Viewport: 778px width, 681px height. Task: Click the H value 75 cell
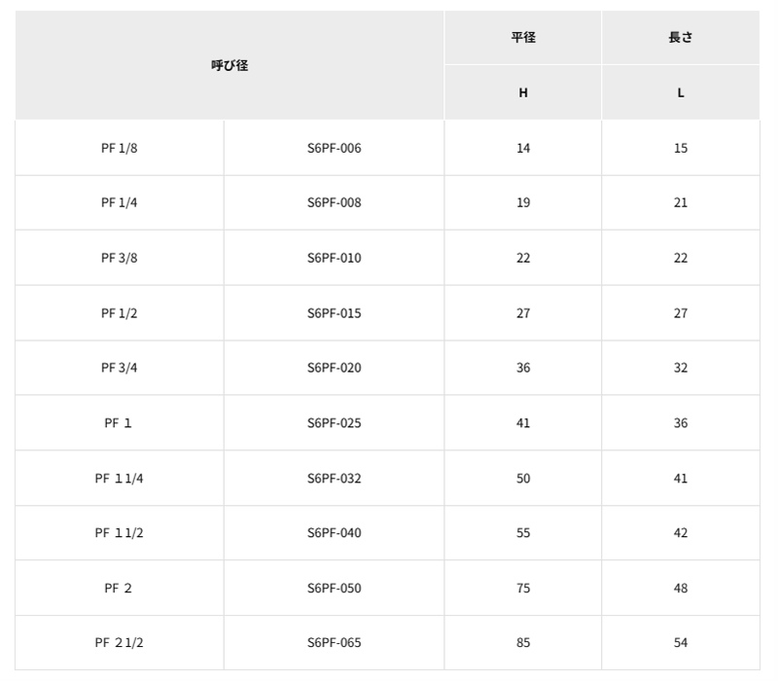[523, 588]
